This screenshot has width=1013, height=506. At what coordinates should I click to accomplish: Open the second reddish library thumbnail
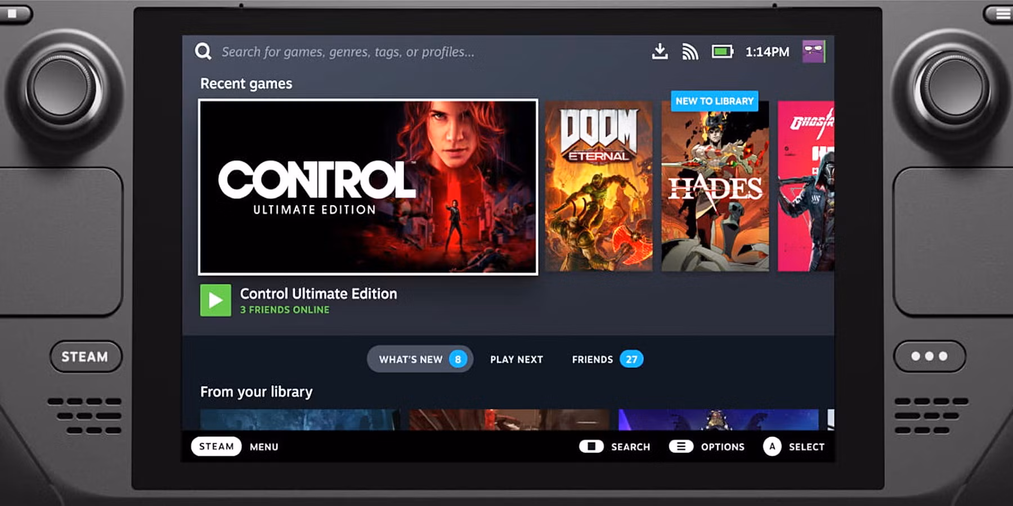pos(509,419)
